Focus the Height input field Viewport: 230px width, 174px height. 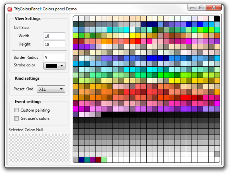54,44
